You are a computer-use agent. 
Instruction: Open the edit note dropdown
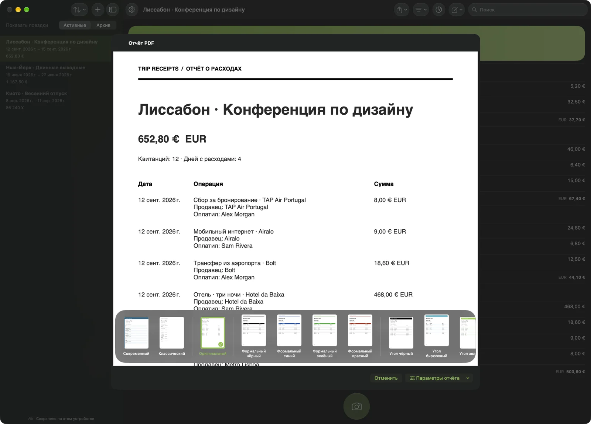457,10
